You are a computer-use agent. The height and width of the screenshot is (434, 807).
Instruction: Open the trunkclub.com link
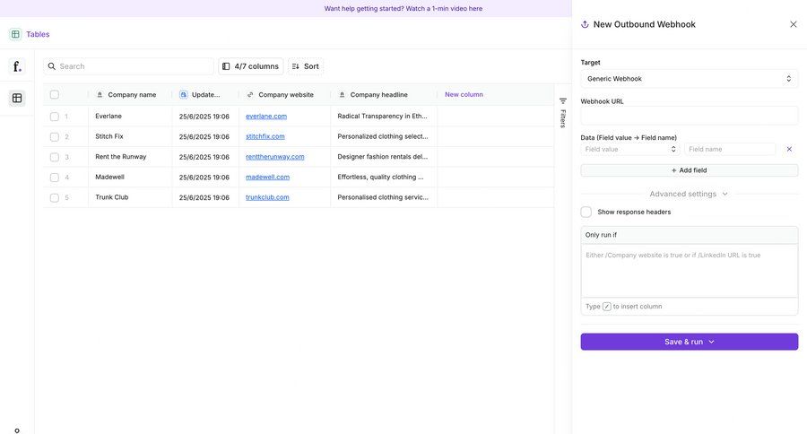pyautogui.click(x=267, y=197)
